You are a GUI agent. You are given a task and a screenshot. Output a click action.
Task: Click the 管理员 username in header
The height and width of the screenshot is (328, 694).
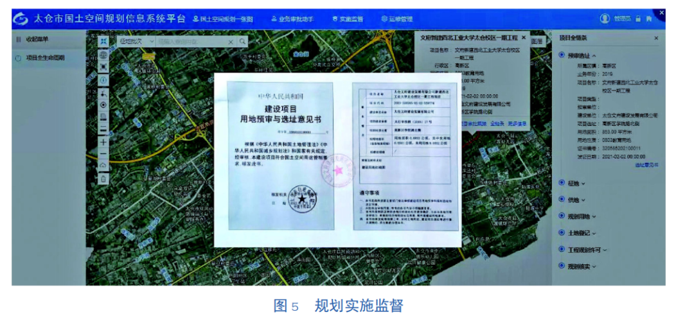622,19
